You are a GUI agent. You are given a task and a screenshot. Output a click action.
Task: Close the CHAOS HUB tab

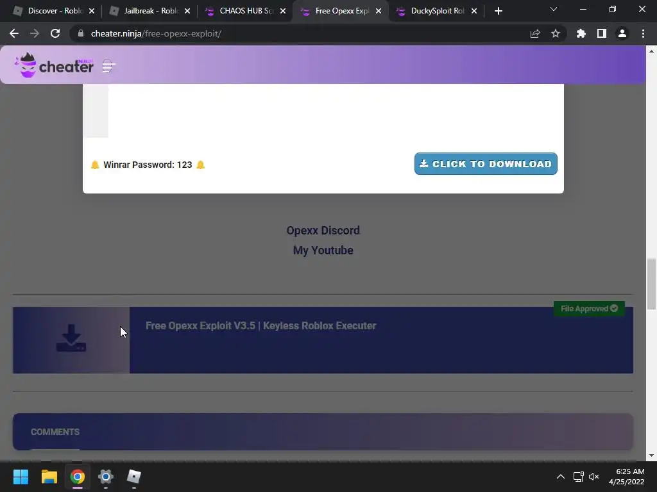tap(283, 11)
